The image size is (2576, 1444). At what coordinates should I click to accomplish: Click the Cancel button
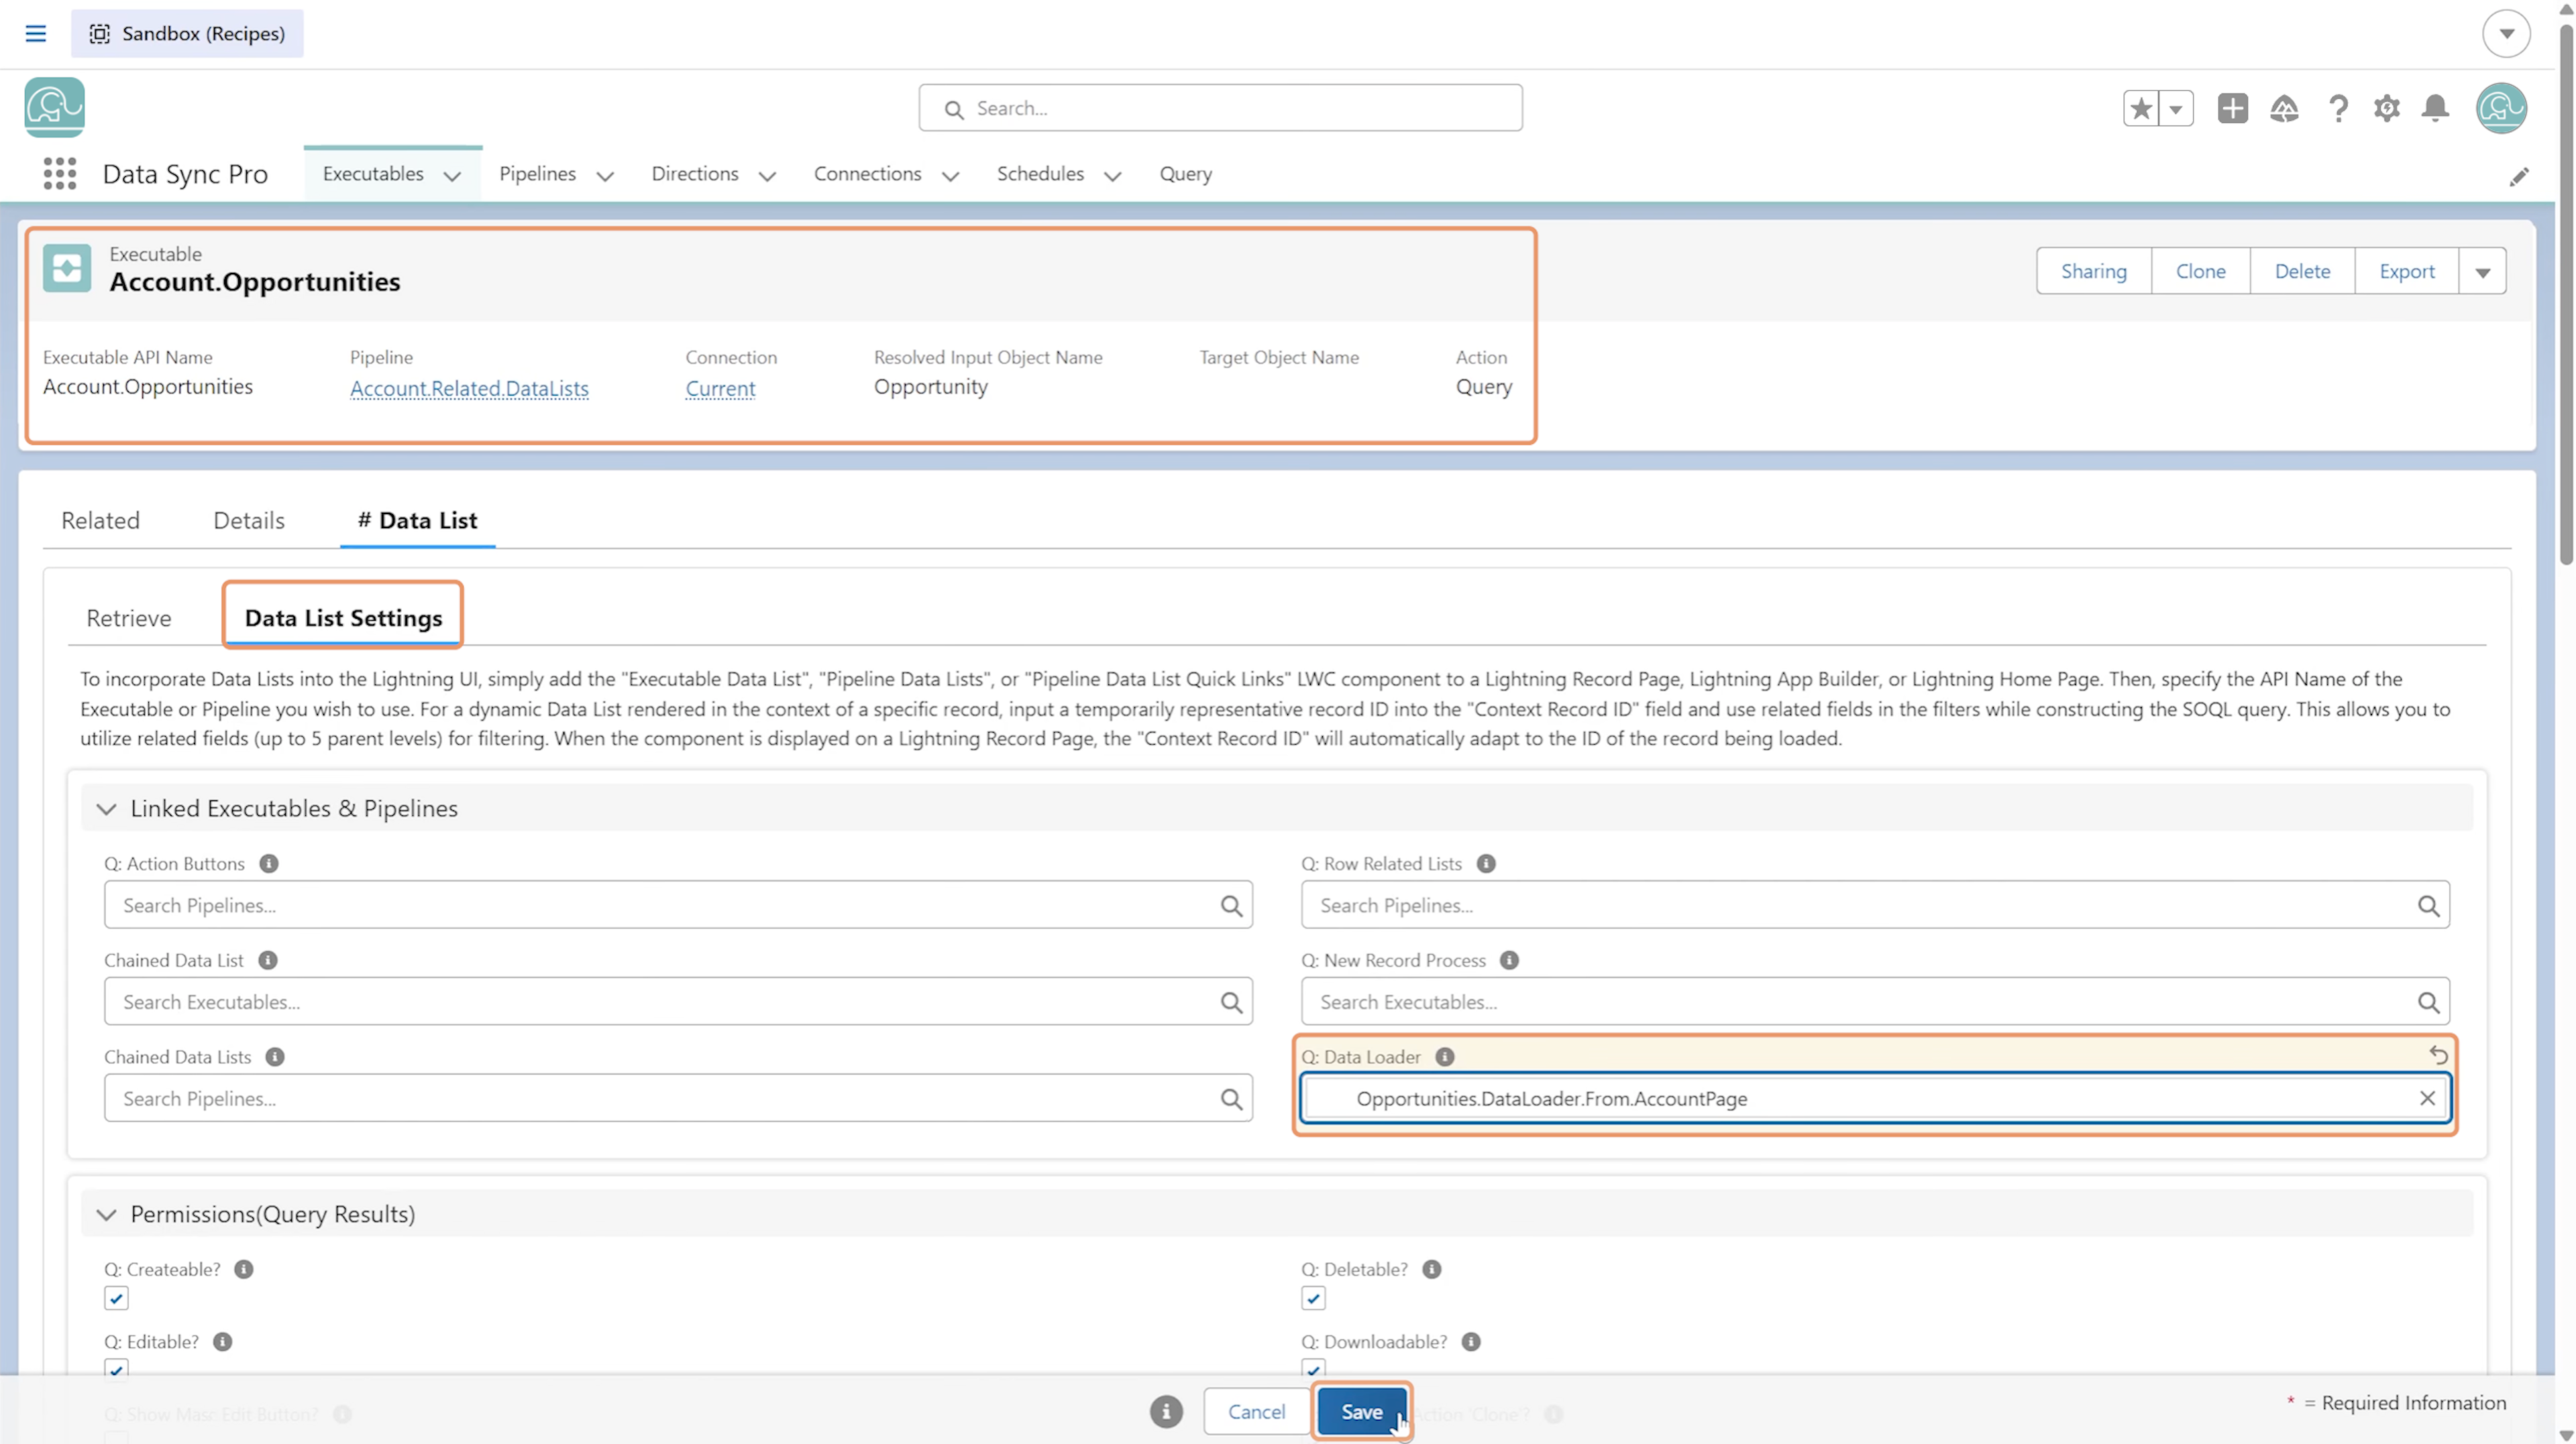tap(1256, 1412)
